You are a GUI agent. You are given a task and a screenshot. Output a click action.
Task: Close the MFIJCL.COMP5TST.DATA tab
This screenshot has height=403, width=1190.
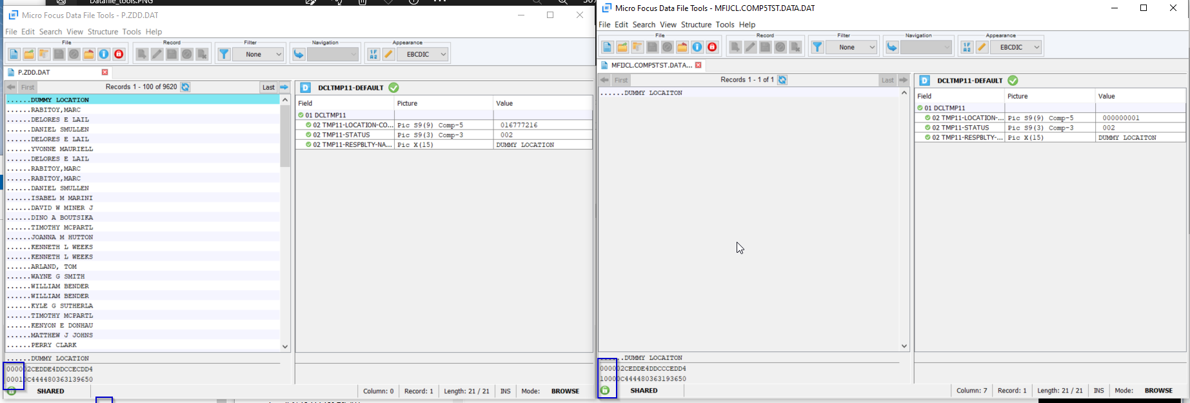tap(699, 65)
